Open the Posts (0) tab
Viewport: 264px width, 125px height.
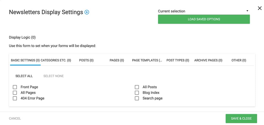[x=86, y=60]
